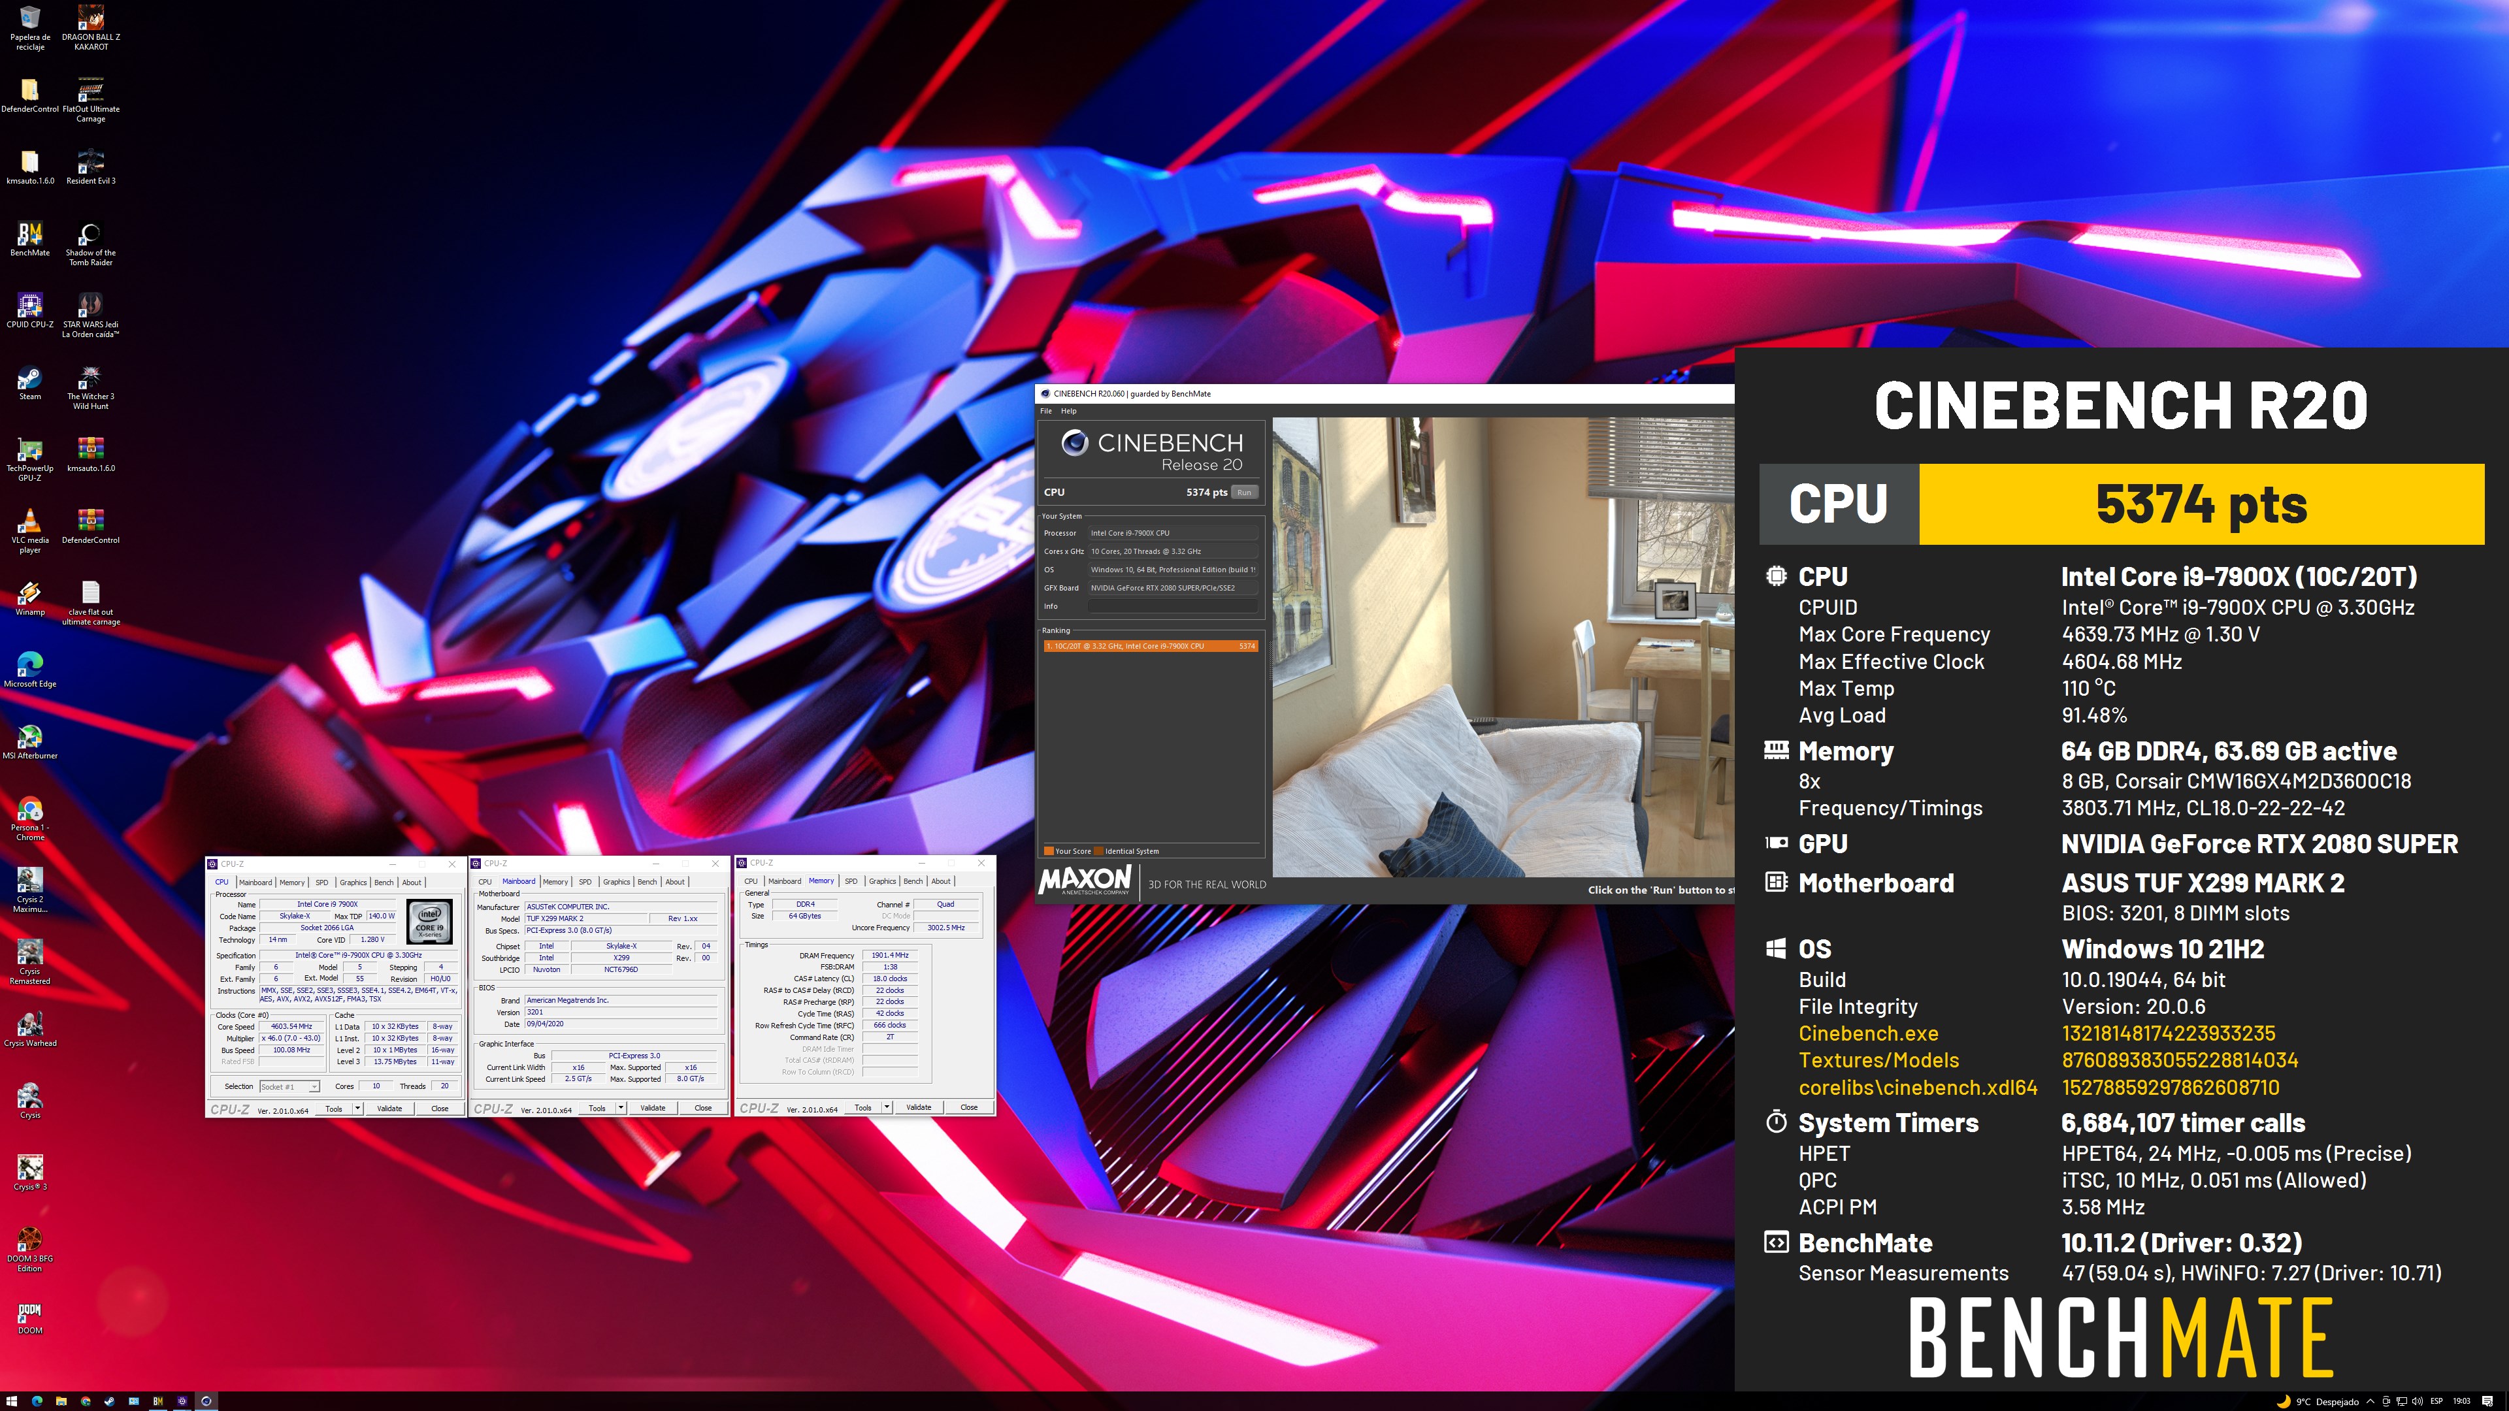Open the Steam desktop shortcut
This screenshot has width=2509, height=1411.
click(30, 383)
